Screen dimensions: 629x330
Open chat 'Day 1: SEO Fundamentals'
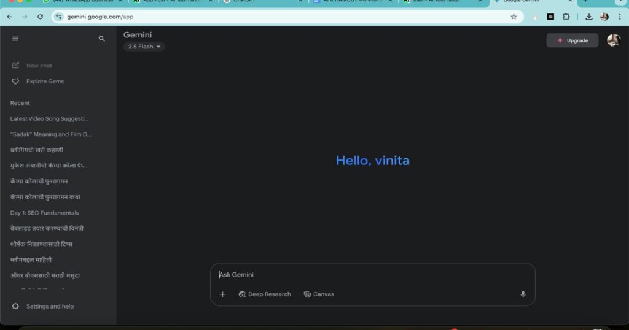tap(44, 213)
